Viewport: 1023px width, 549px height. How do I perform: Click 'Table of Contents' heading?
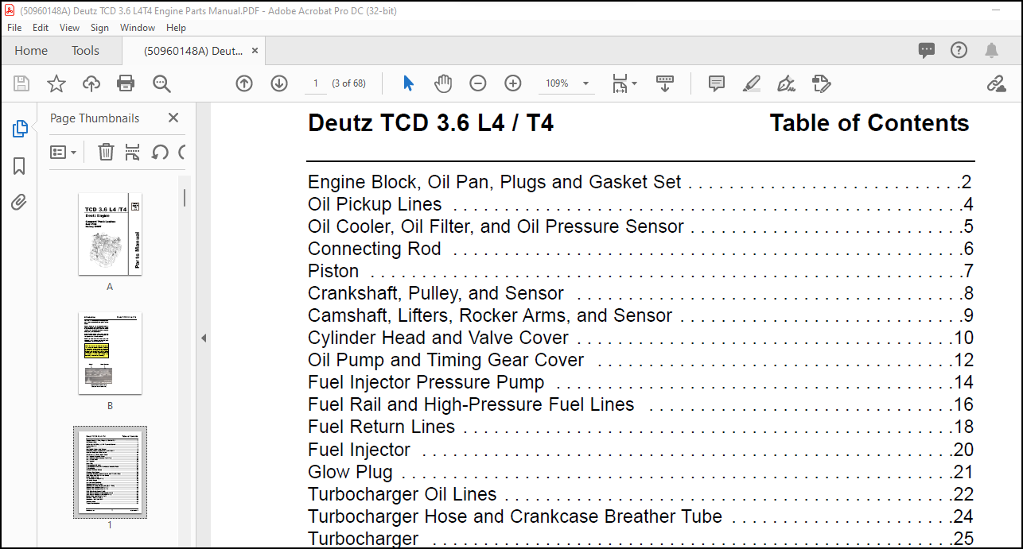[x=869, y=123]
